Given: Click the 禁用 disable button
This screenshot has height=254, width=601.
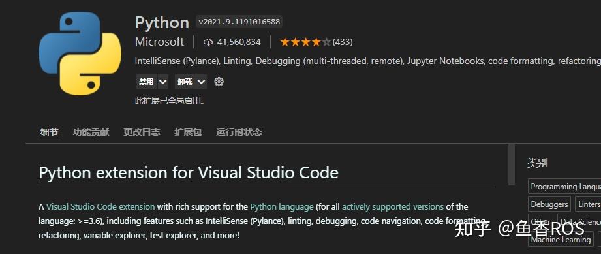Looking at the screenshot, I should point(146,82).
